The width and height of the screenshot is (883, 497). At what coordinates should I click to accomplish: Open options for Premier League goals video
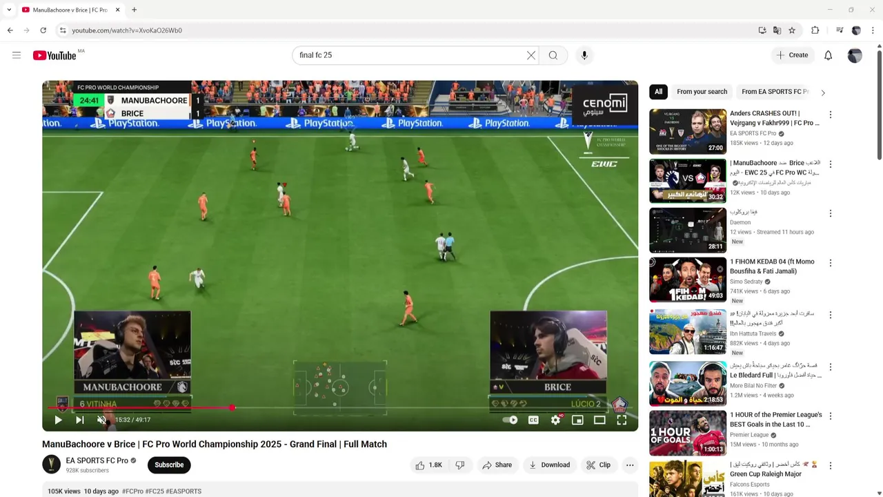click(x=830, y=416)
